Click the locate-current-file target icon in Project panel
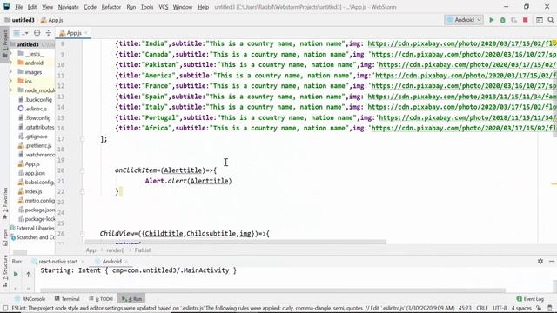This screenshot has height=313, width=557. click(x=37, y=33)
